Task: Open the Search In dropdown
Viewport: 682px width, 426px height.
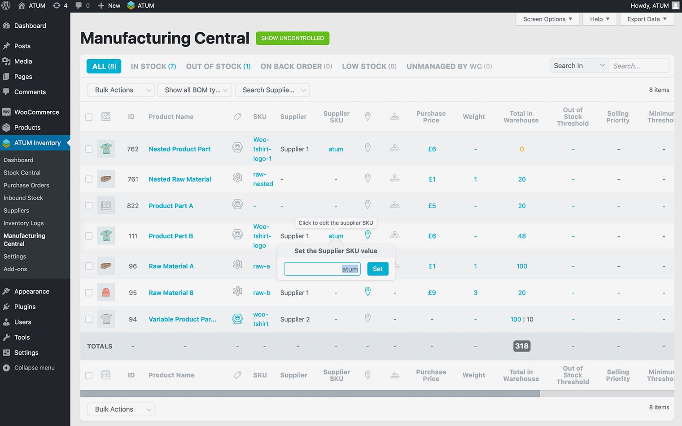Action: pos(579,66)
